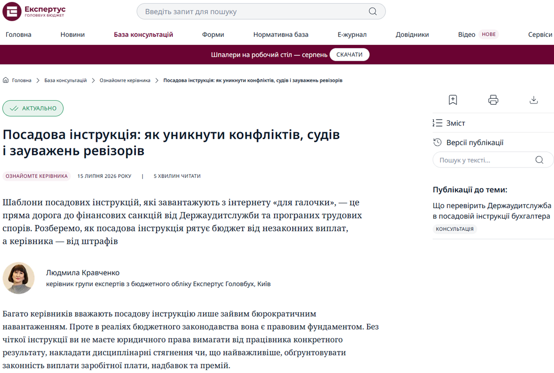The height and width of the screenshot is (373, 554).
Task: Open the Форми menu item
Action: click(213, 35)
